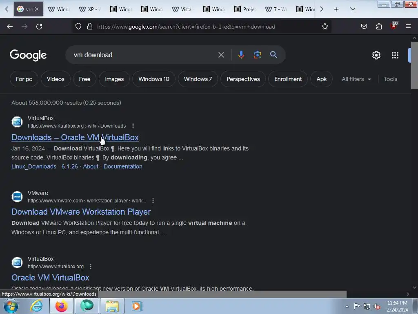Viewport: 418px width, 314px height.
Task: Select Apk filter chip
Action: [x=322, y=79]
